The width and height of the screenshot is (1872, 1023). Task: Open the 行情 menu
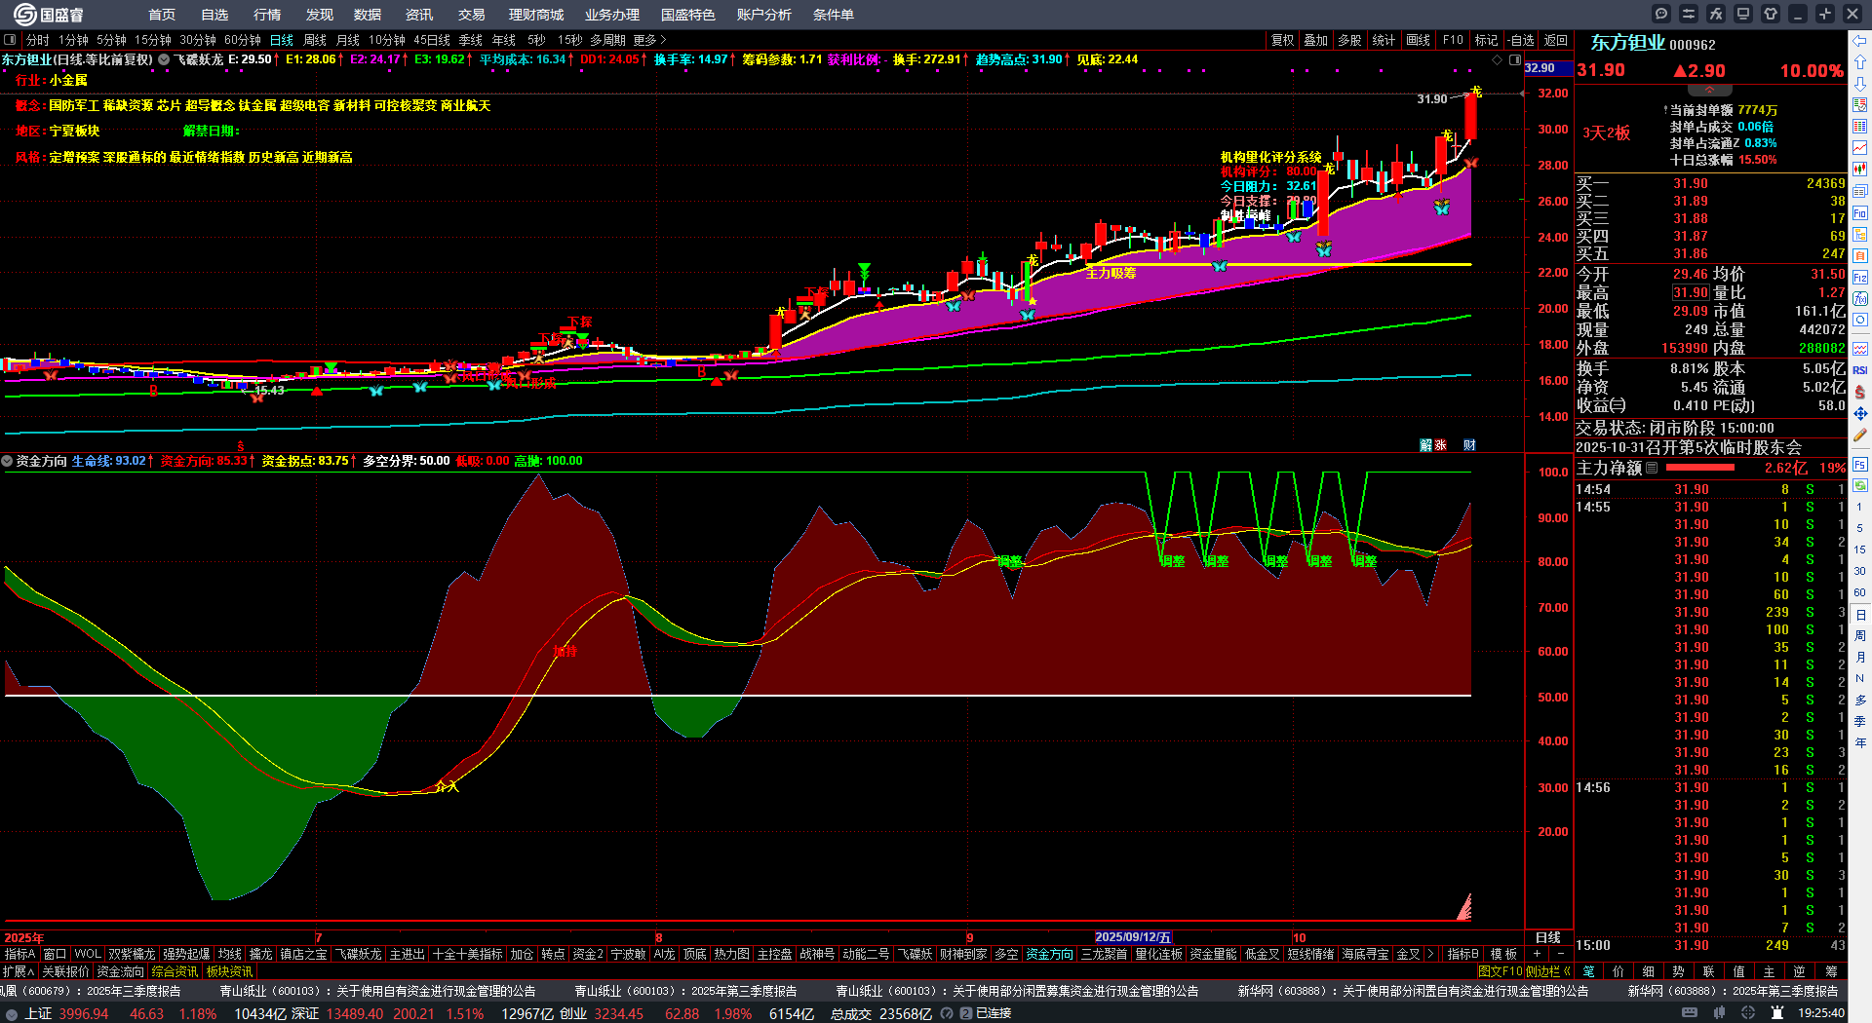267,15
